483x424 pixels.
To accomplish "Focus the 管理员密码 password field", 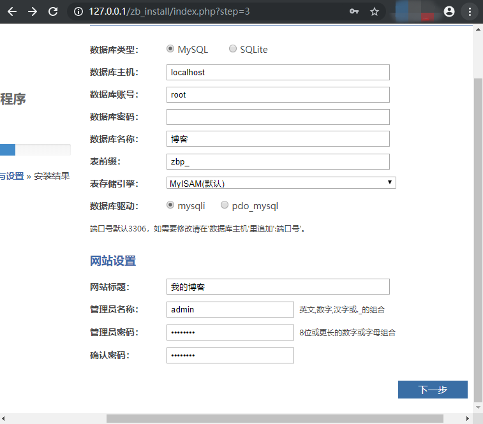I will point(230,333).
